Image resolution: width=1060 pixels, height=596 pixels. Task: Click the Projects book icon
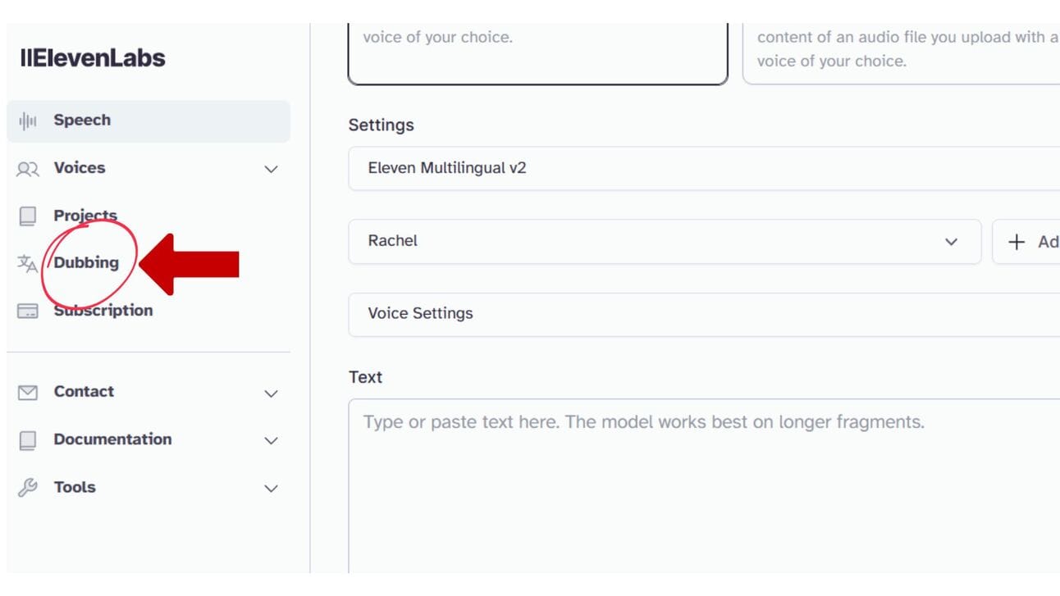[28, 216]
